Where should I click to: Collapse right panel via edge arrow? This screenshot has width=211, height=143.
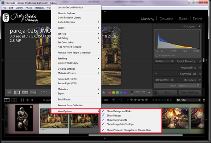pyautogui.click(x=207, y=60)
